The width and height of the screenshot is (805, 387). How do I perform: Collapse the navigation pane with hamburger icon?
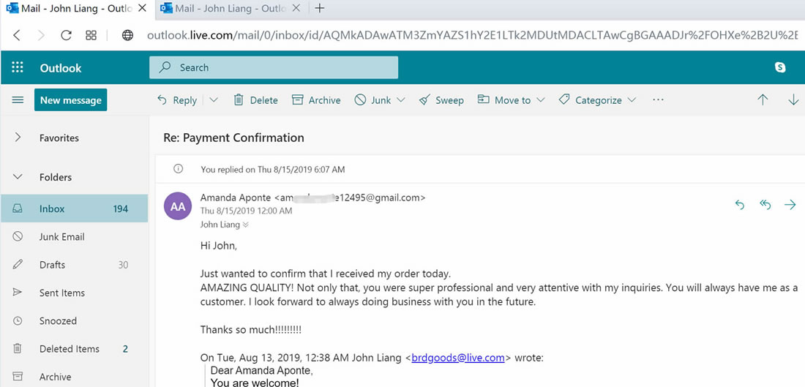coord(18,100)
